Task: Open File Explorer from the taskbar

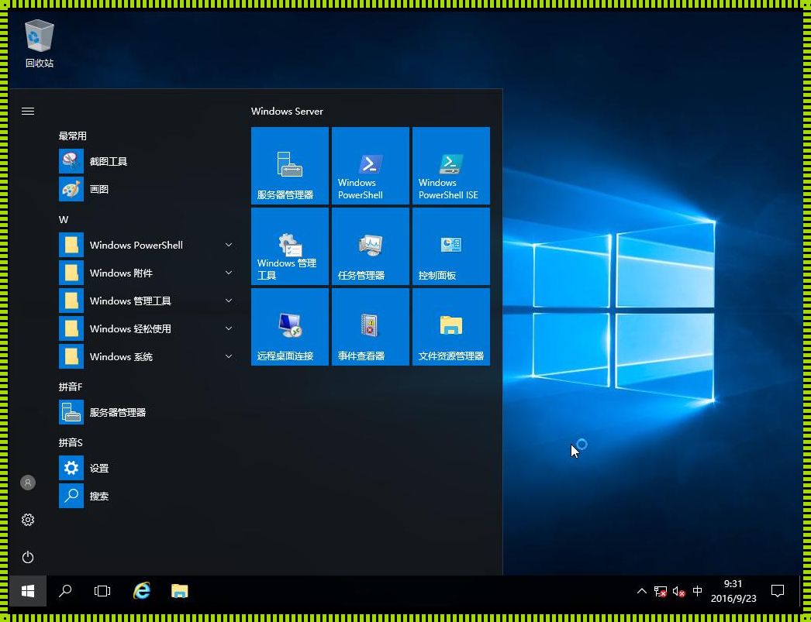Action: coord(179,591)
